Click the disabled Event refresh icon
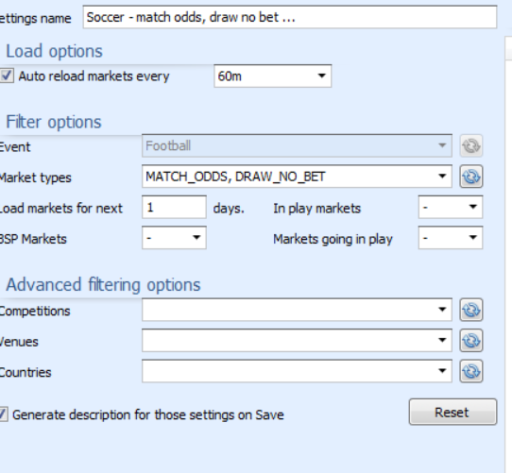The width and height of the screenshot is (512, 473). coord(470,146)
